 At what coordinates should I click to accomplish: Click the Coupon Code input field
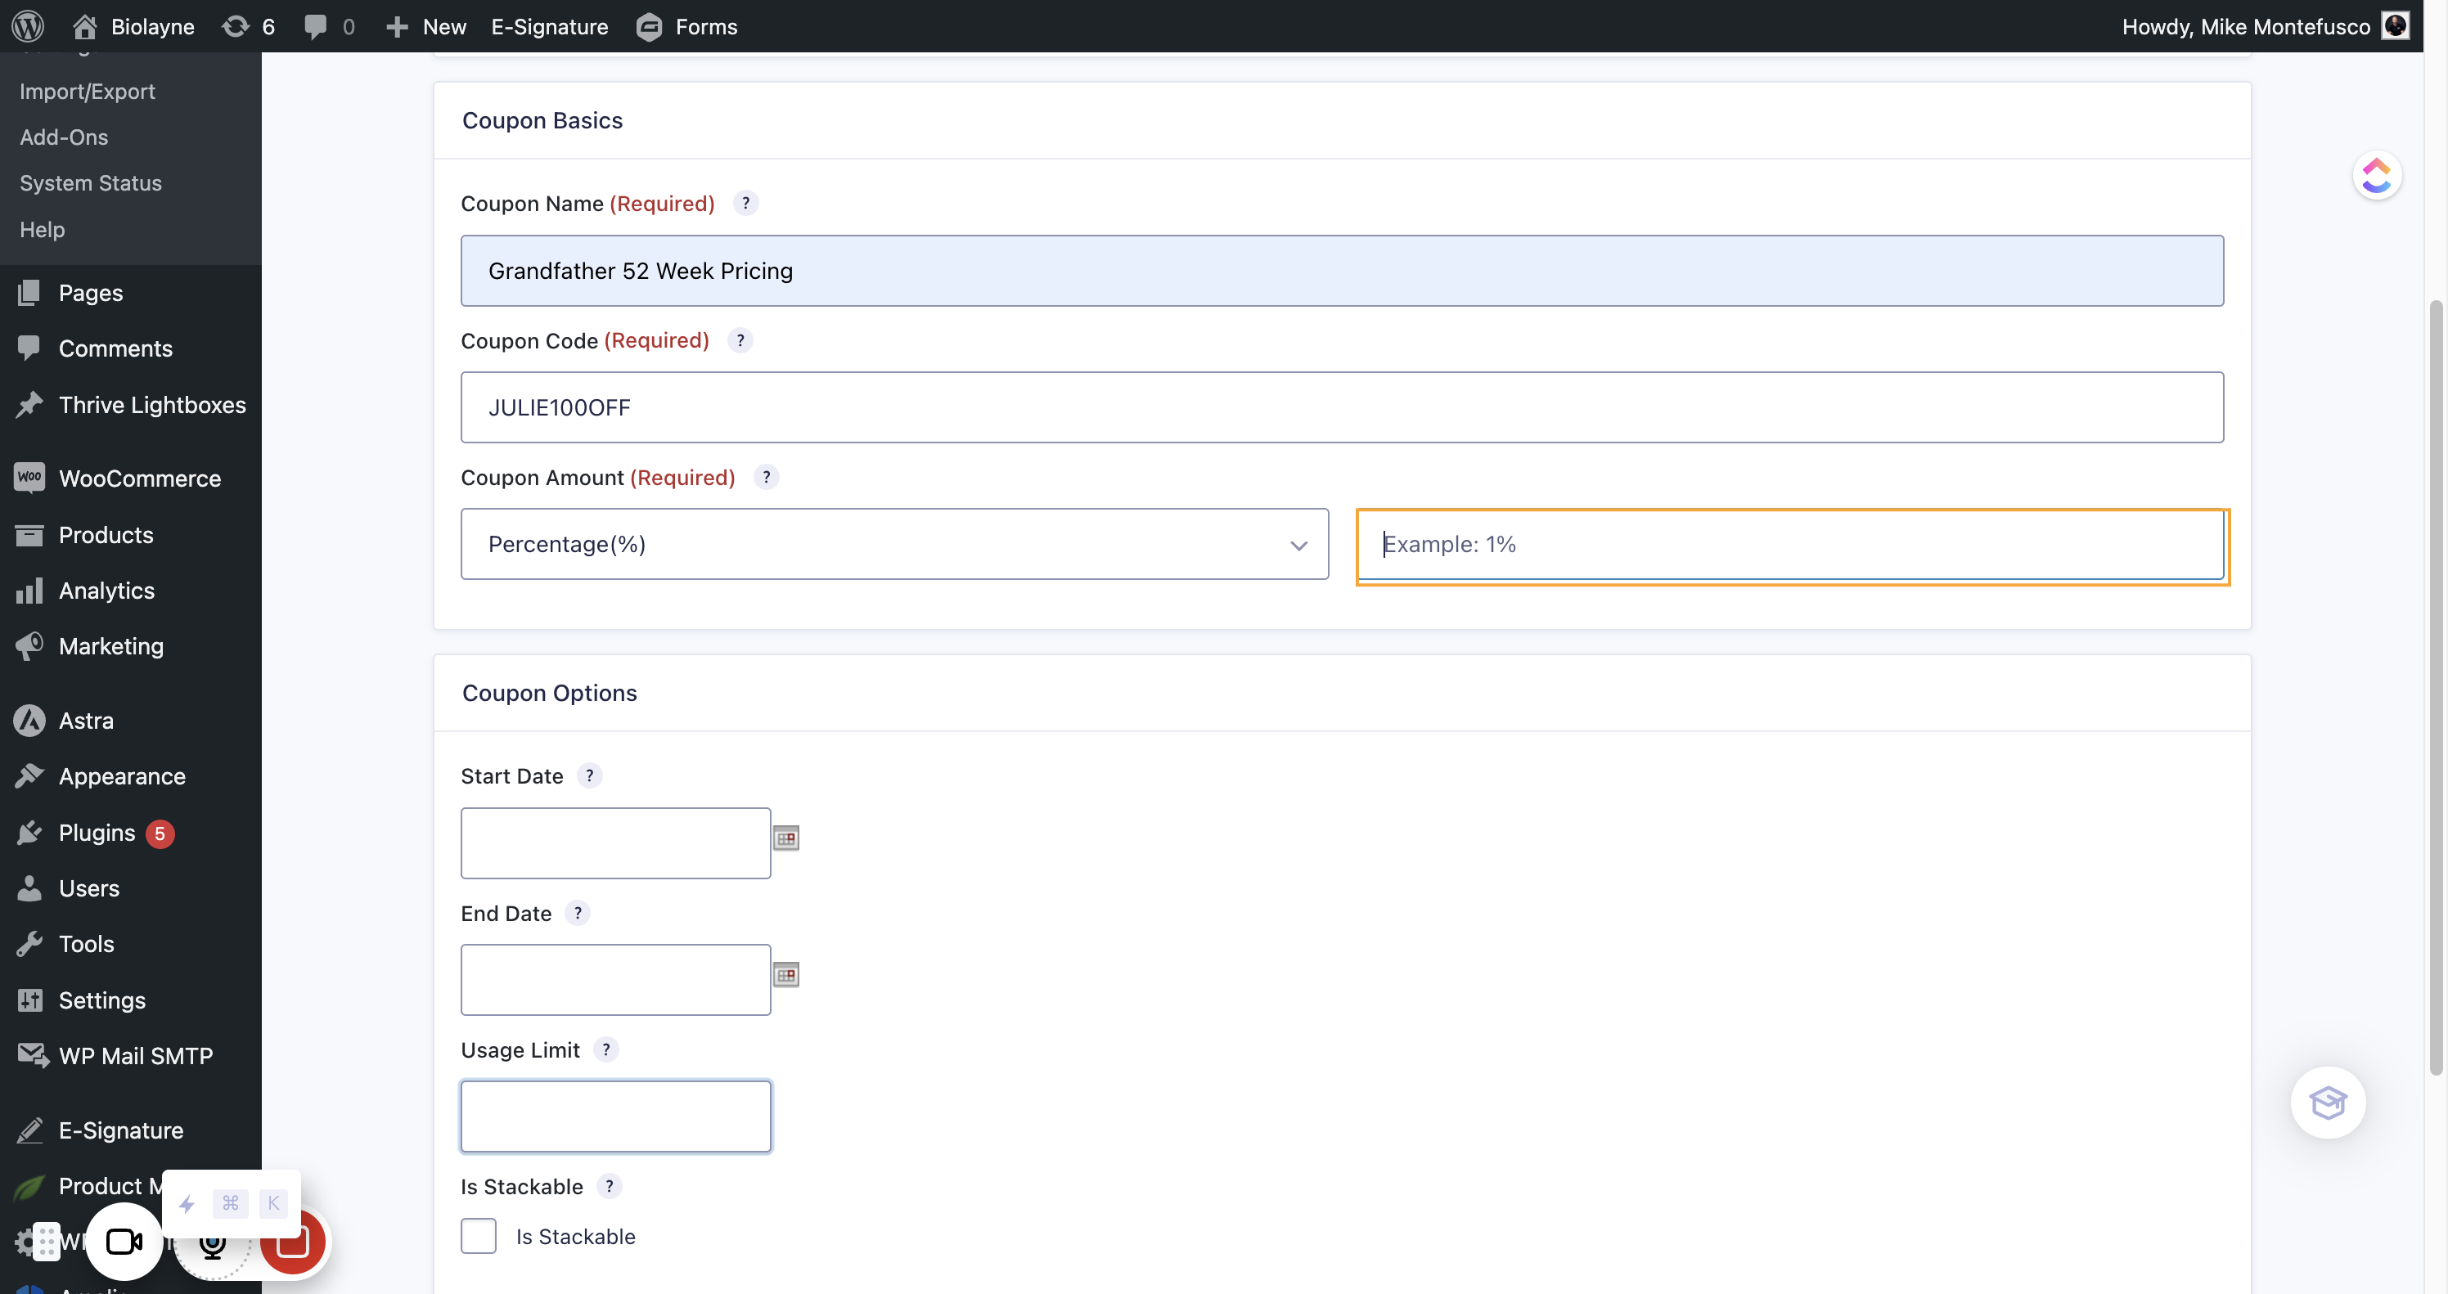click(x=1342, y=407)
